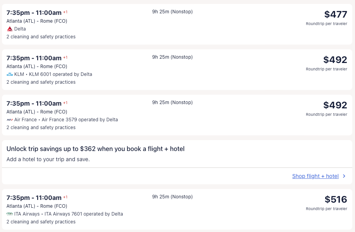View ITA Airways flight's cleaning and safety practices
Viewport: 355px width, 232px height.
point(41,222)
